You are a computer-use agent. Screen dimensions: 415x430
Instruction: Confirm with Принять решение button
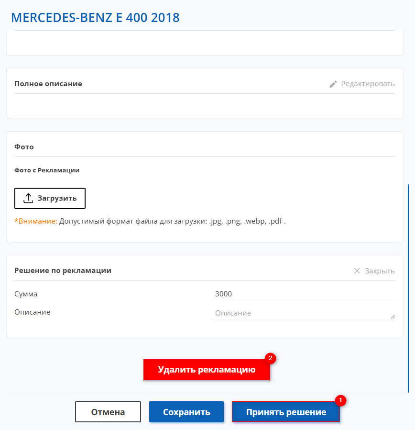pyautogui.click(x=286, y=412)
